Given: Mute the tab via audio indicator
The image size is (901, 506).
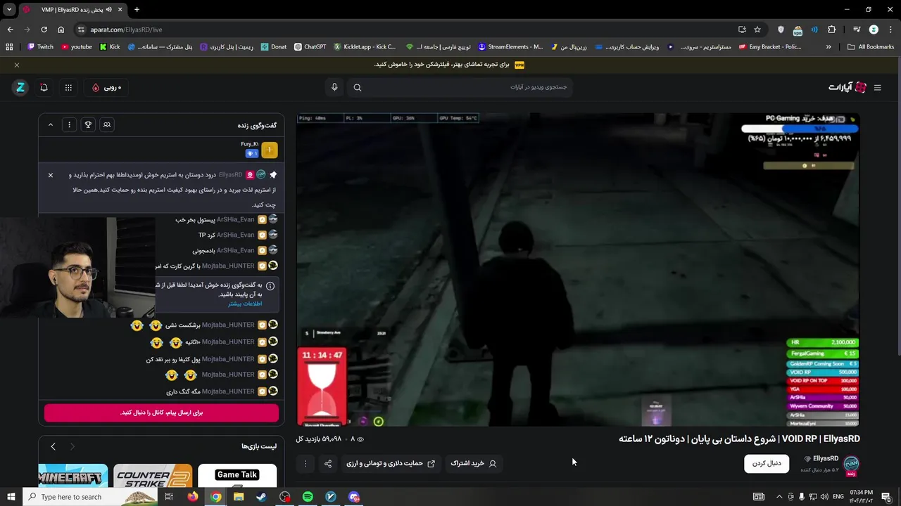Looking at the screenshot, I should [x=108, y=9].
